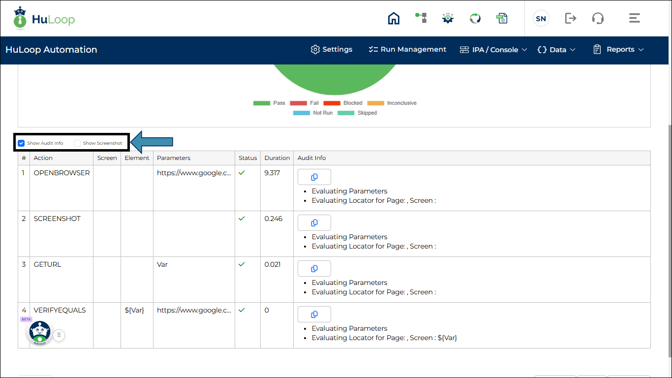The width and height of the screenshot is (672, 378).
Task: Copy audit info for VERIFYEQUALS row
Action: pos(314,315)
